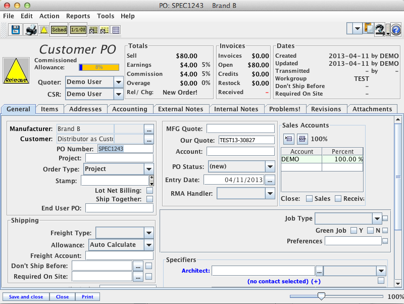Switch to the Attachments tab
The image size is (404, 304).
click(x=372, y=109)
